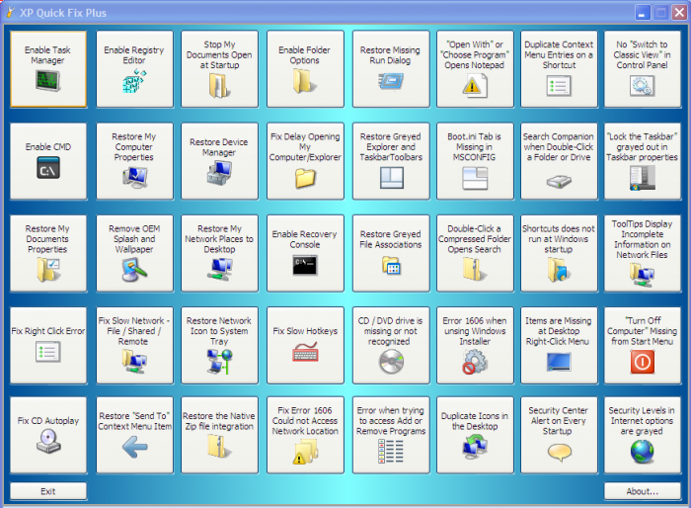Click the disc icon for missing CD/DVD drive

point(391,362)
